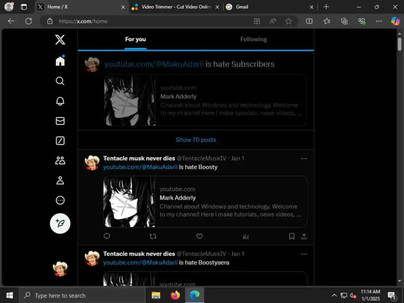Toggle split screen icon

coord(309,21)
